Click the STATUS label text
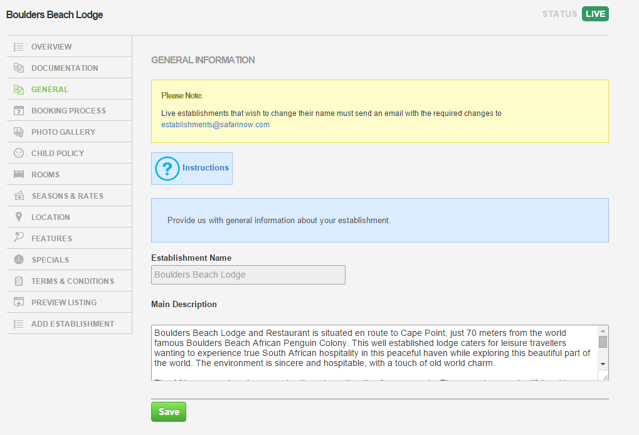This screenshot has height=435, width=639. (559, 14)
